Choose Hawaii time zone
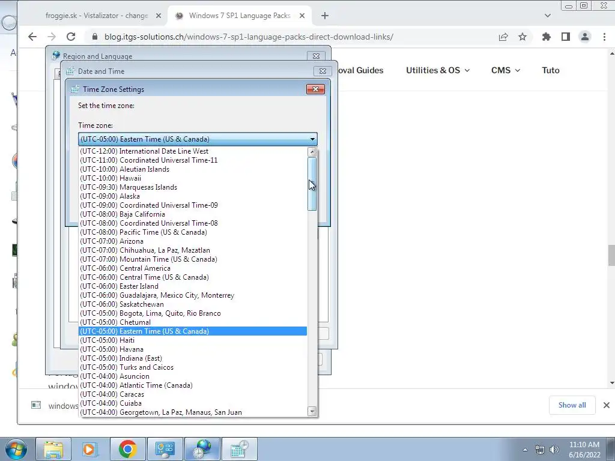615x461 pixels. click(193, 178)
